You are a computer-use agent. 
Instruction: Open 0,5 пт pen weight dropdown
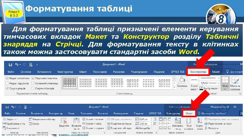coord(219,83)
